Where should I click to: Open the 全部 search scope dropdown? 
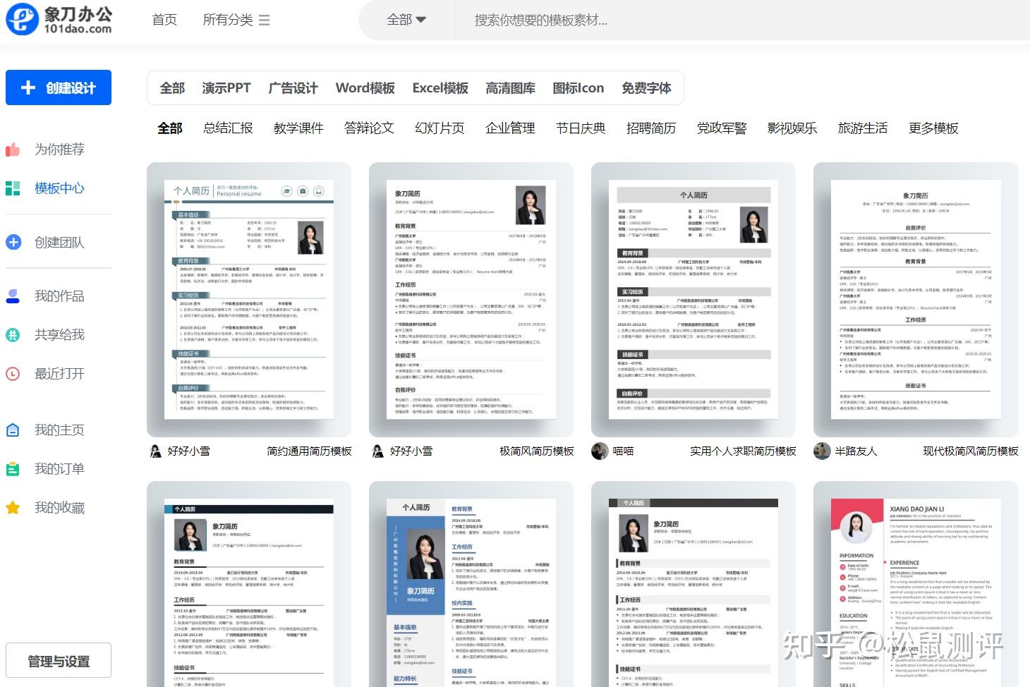(x=406, y=20)
